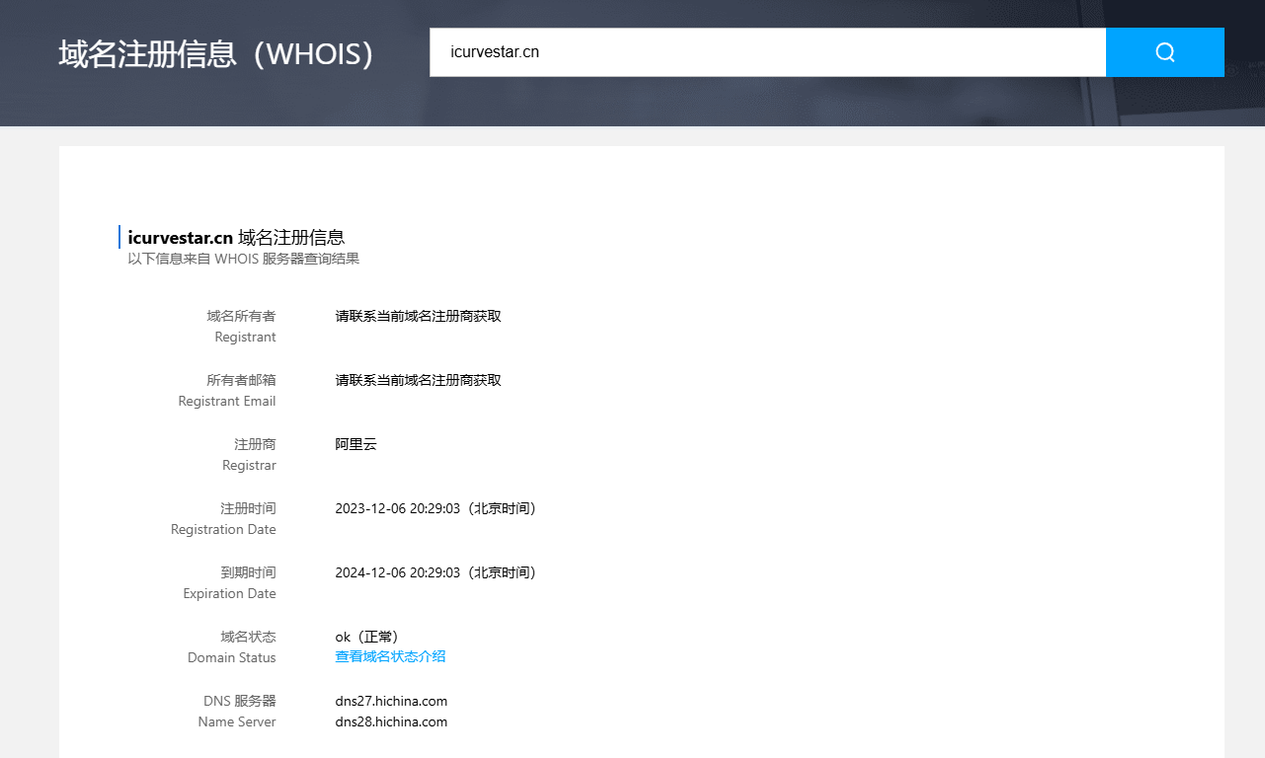Click the ok（正常）status text
Screen dimensions: 1265x758
click(366, 637)
